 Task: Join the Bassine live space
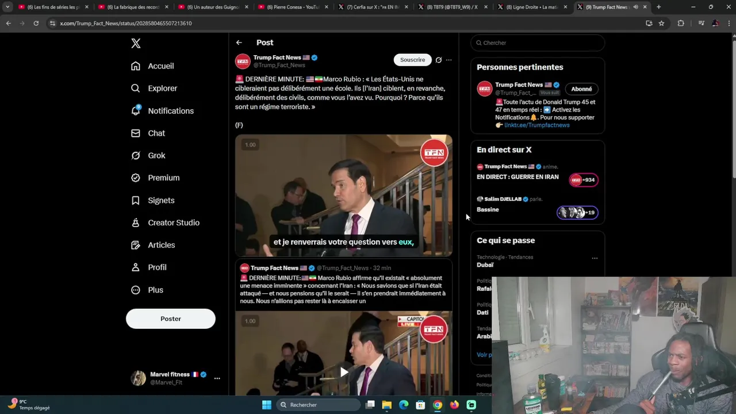pos(488,210)
